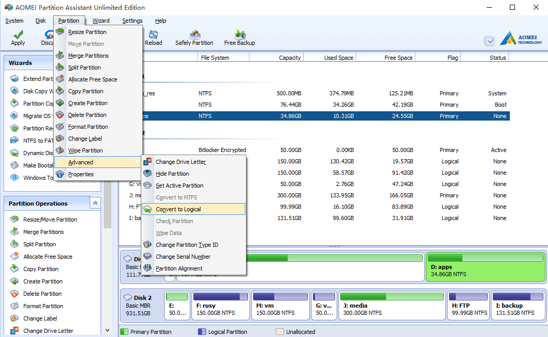
Task: Click the Resize/Move Partition sidebar icon
Action: (14, 219)
